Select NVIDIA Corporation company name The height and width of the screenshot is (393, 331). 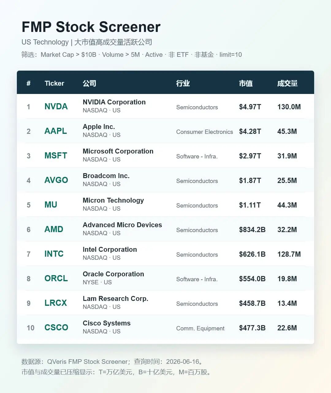click(114, 102)
